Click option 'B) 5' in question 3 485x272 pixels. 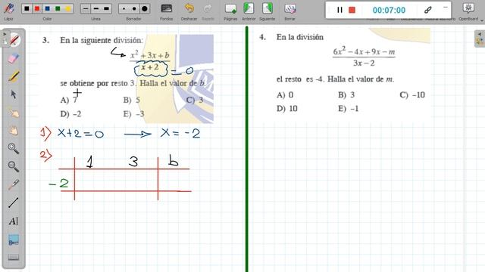click(132, 100)
